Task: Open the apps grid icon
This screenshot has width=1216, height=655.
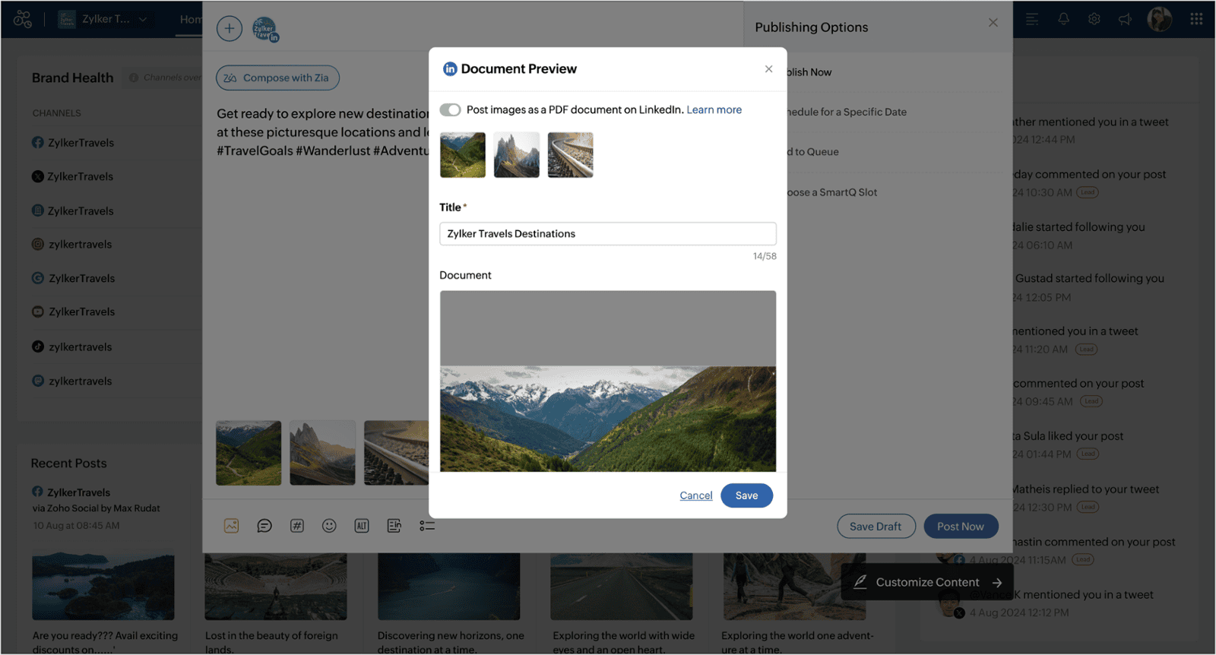Action: tap(1196, 19)
